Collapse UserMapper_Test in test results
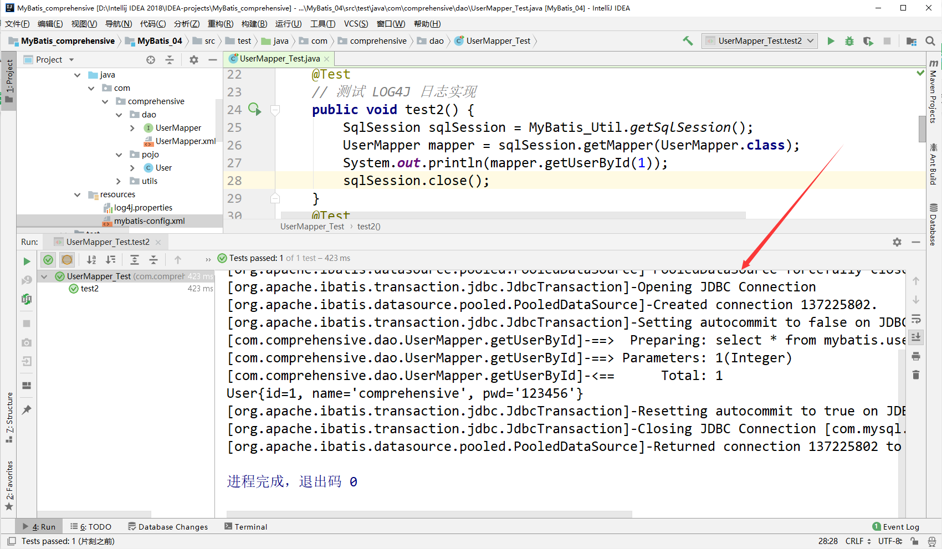Viewport: 942px width, 549px height. [44, 276]
